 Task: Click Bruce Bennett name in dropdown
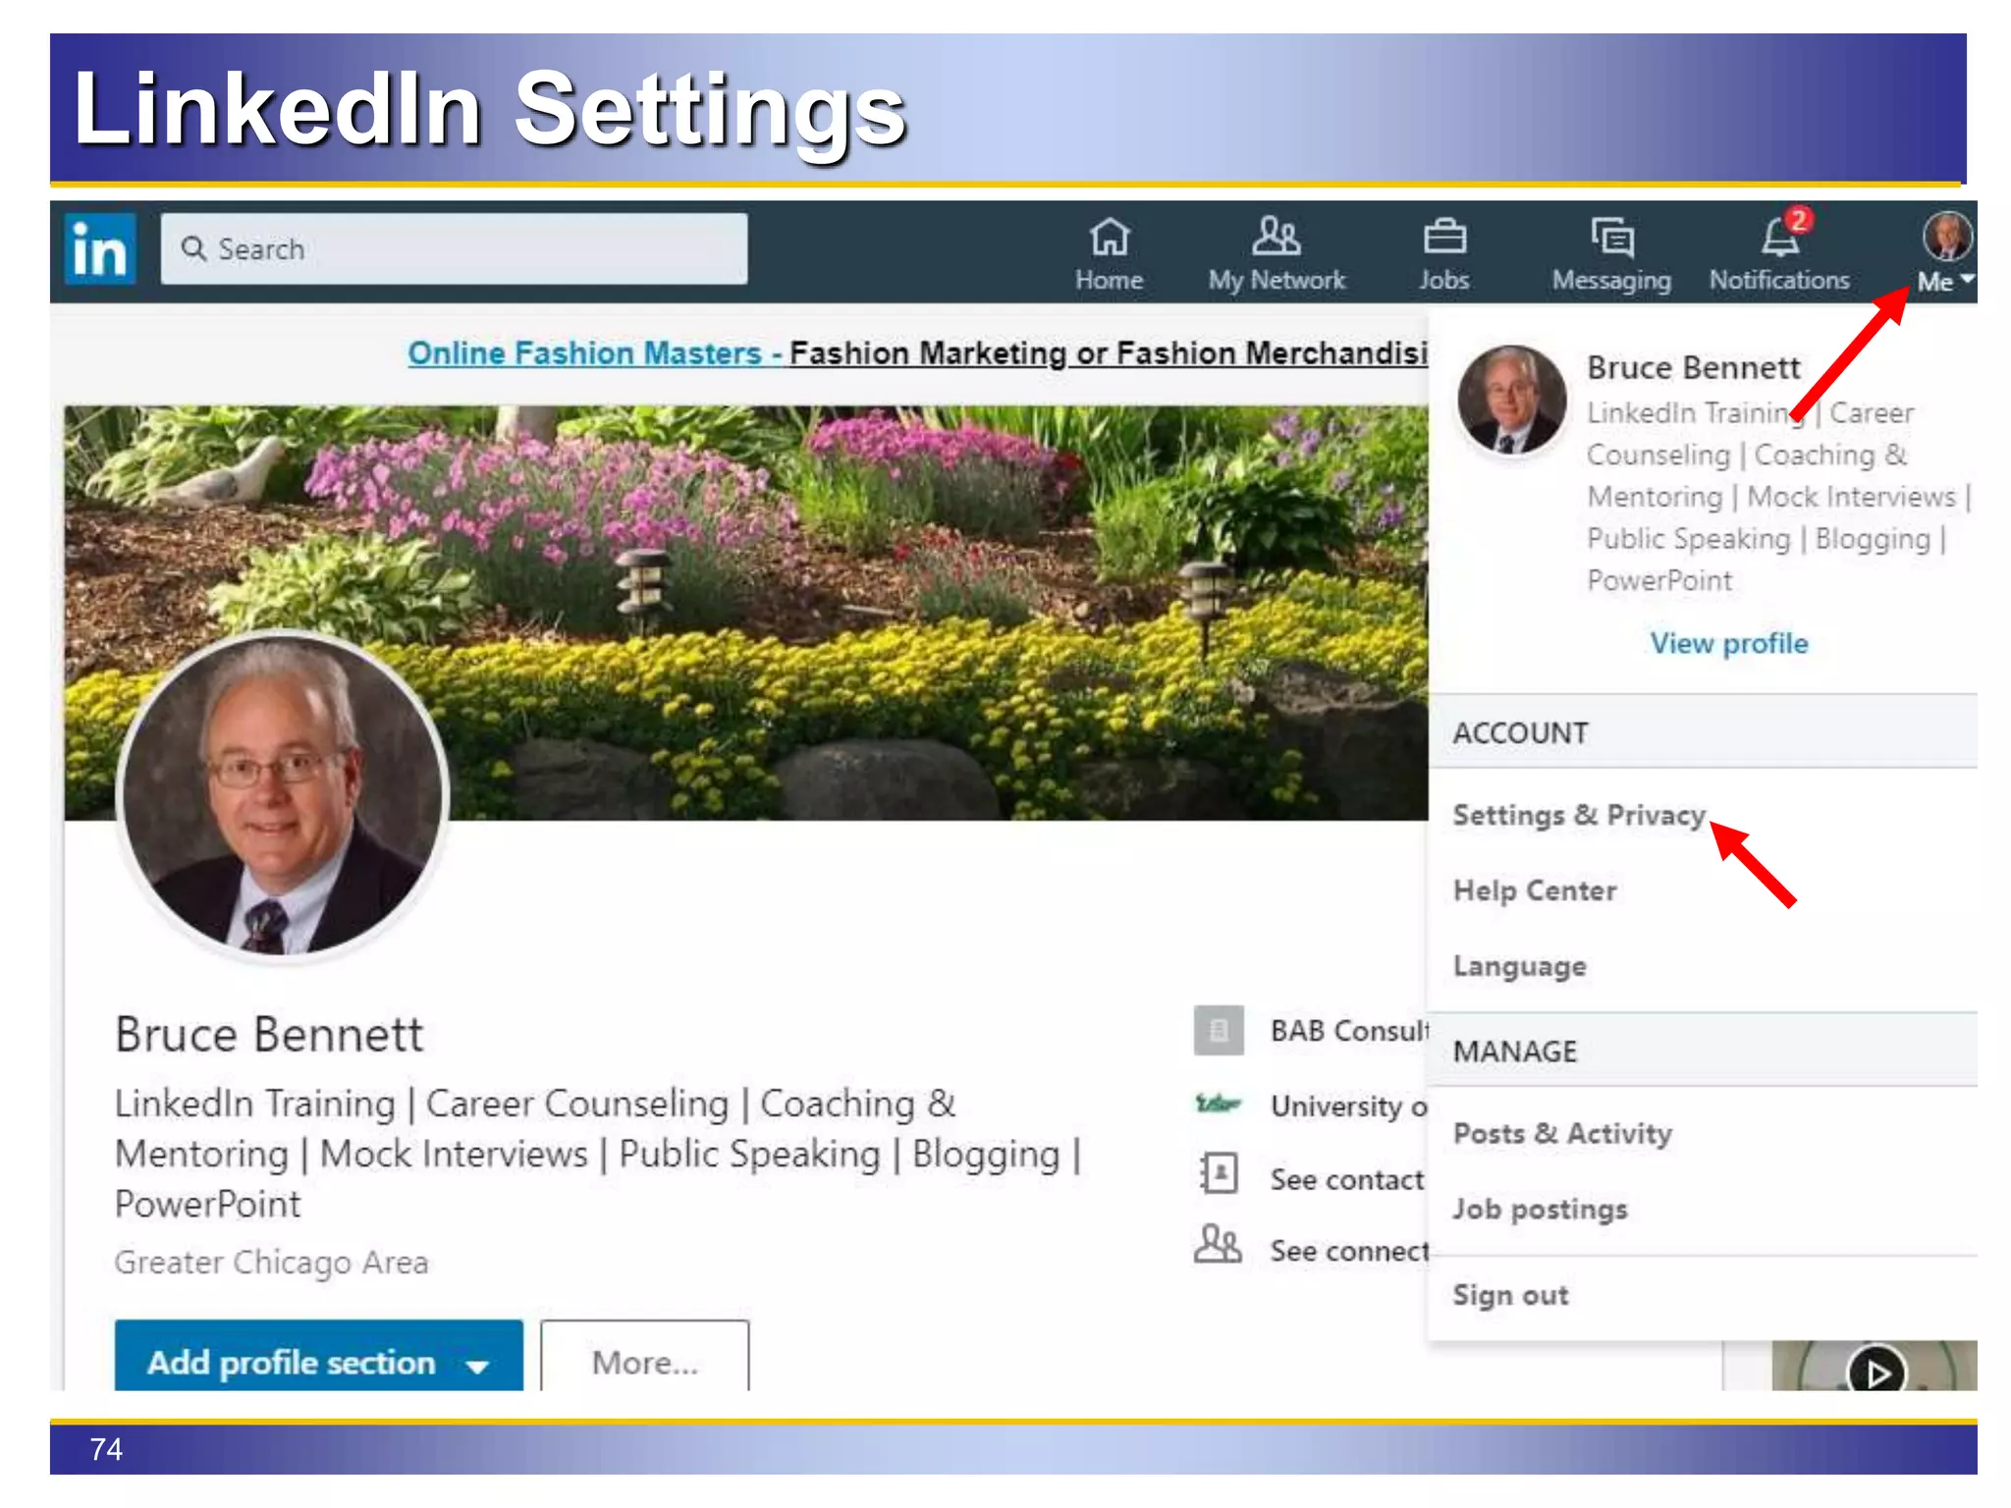(1694, 367)
